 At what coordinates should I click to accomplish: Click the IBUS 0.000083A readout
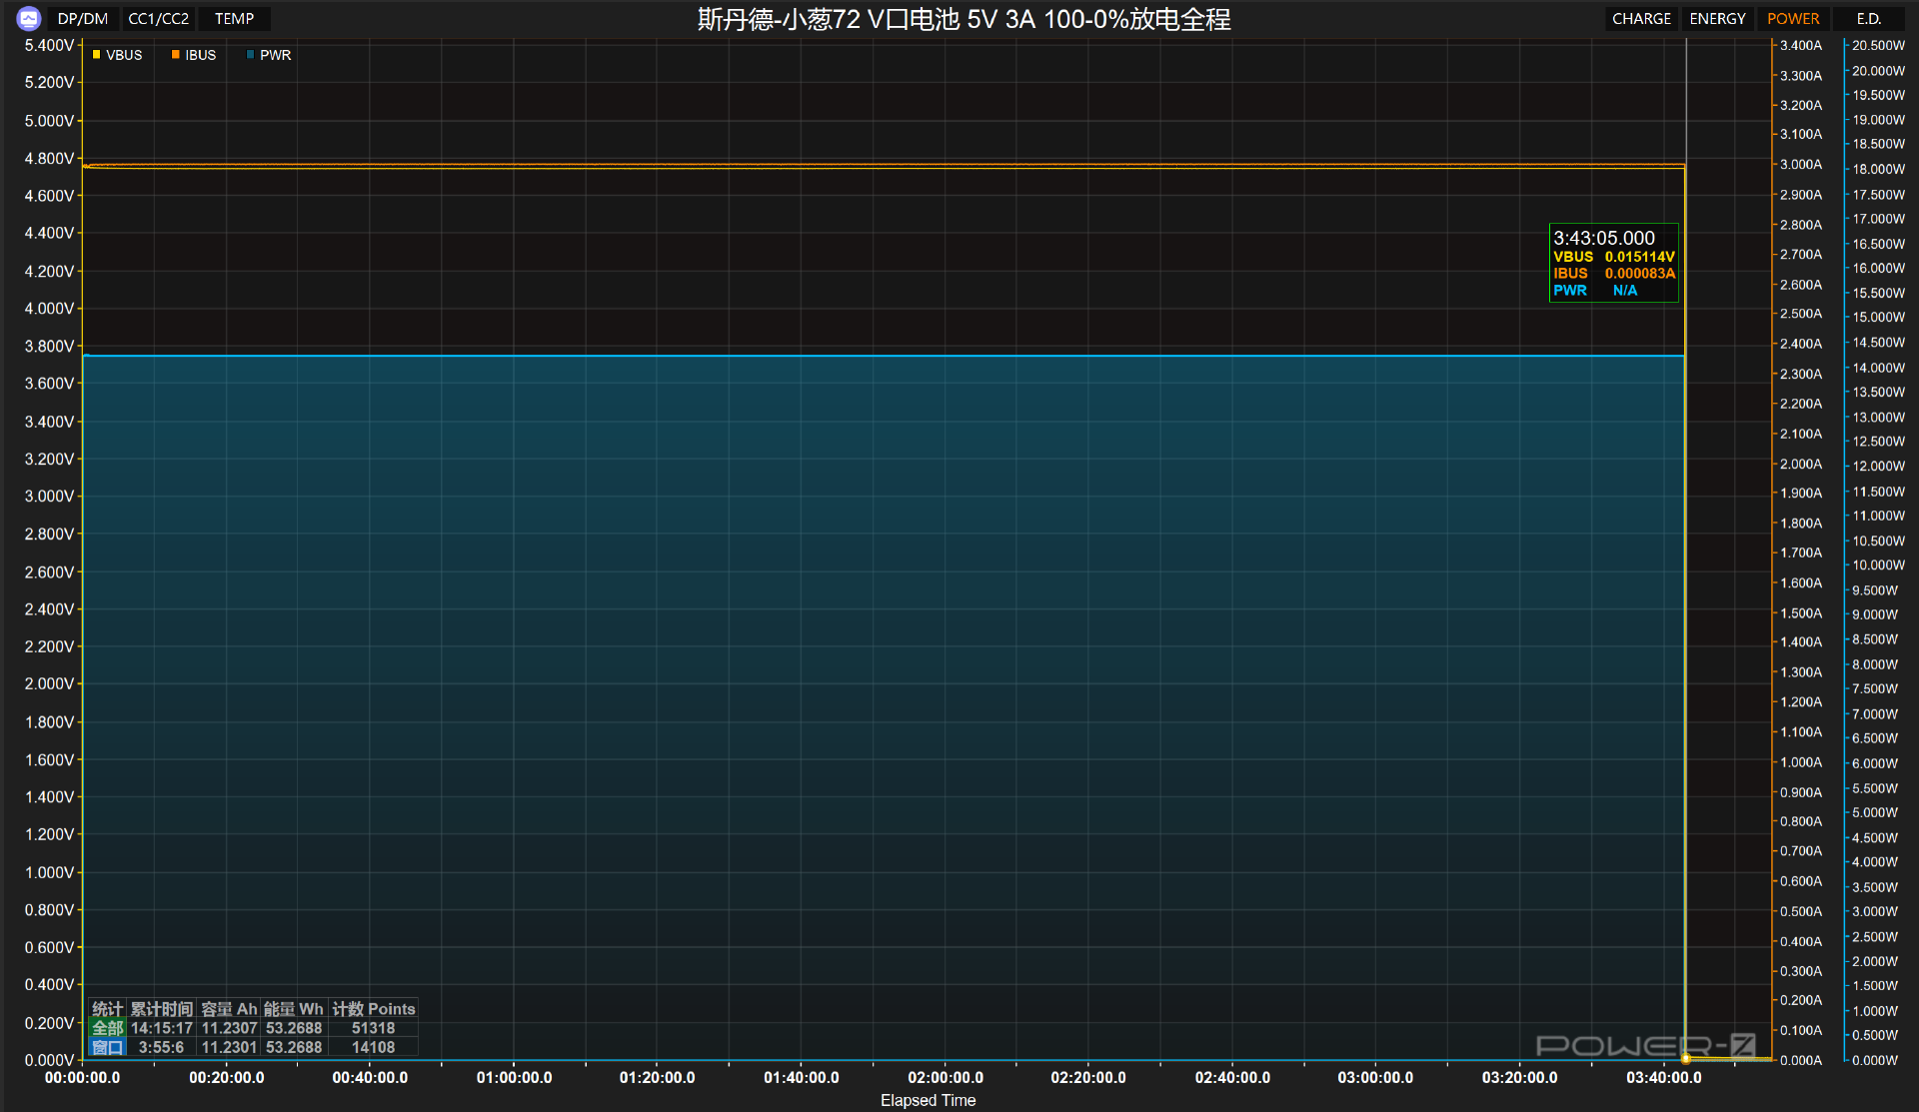tap(1614, 274)
